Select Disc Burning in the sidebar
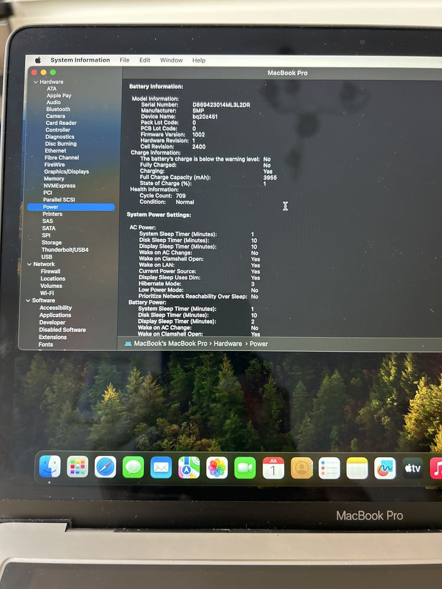Screen dimensions: 442x589 61,144
